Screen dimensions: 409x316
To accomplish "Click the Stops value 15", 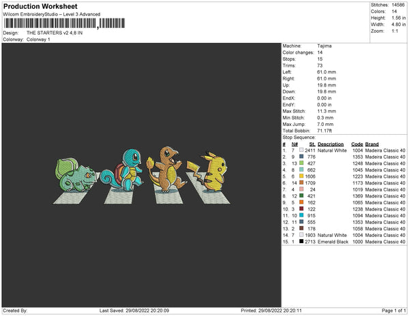I will 320,59.
